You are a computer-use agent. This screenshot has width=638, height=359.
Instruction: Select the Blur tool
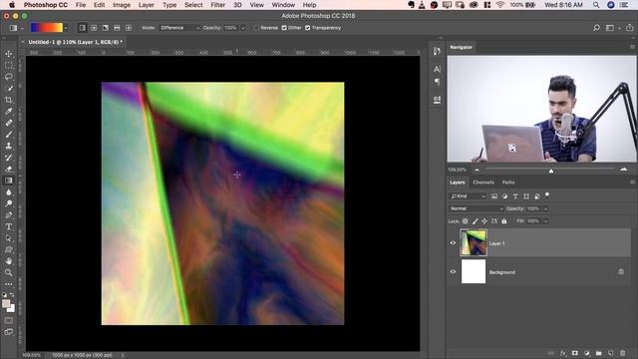click(9, 191)
